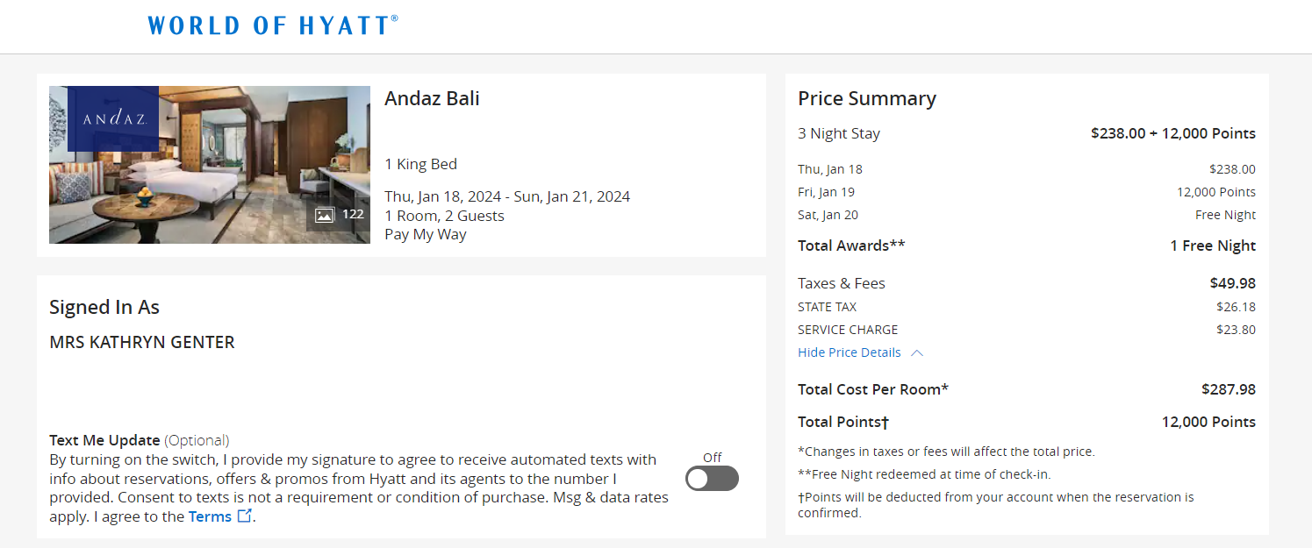Click the Andaz Bali hotel name
Viewport: 1312px width, 548px height.
point(432,98)
